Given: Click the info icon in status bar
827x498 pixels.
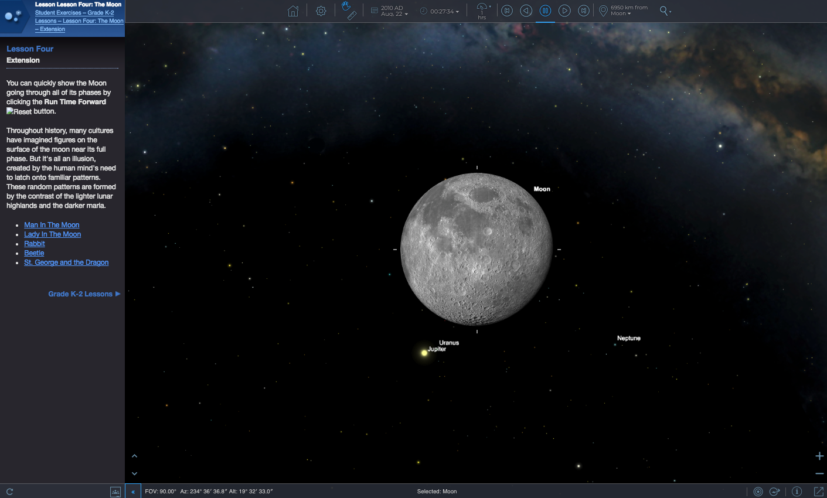Looking at the screenshot, I should coord(797,492).
